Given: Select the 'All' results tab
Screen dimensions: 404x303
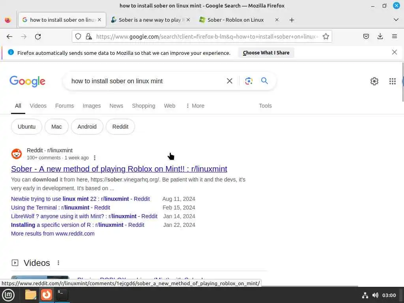Looking at the screenshot, I should point(18,106).
